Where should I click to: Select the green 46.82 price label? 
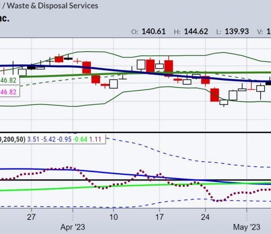point(8,80)
